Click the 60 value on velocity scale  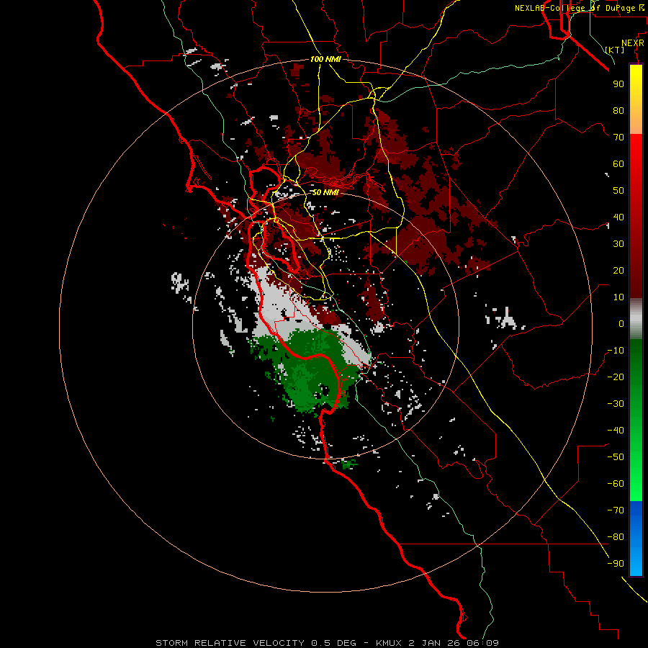[618, 163]
